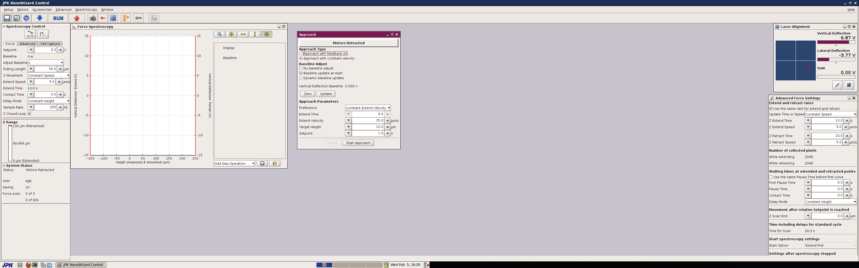The image size is (859, 268).
Task: Open Update Time or Speed dropdown
Action: 831,114
